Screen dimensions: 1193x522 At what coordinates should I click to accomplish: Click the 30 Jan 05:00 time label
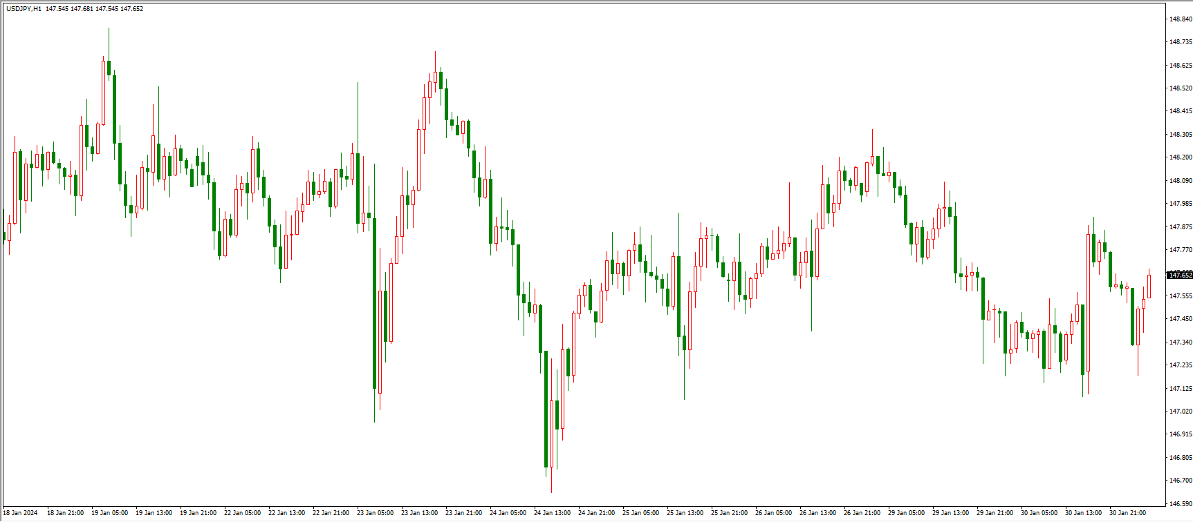(1039, 513)
